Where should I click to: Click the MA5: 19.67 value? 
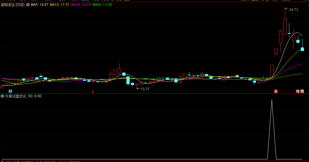coord(40,5)
